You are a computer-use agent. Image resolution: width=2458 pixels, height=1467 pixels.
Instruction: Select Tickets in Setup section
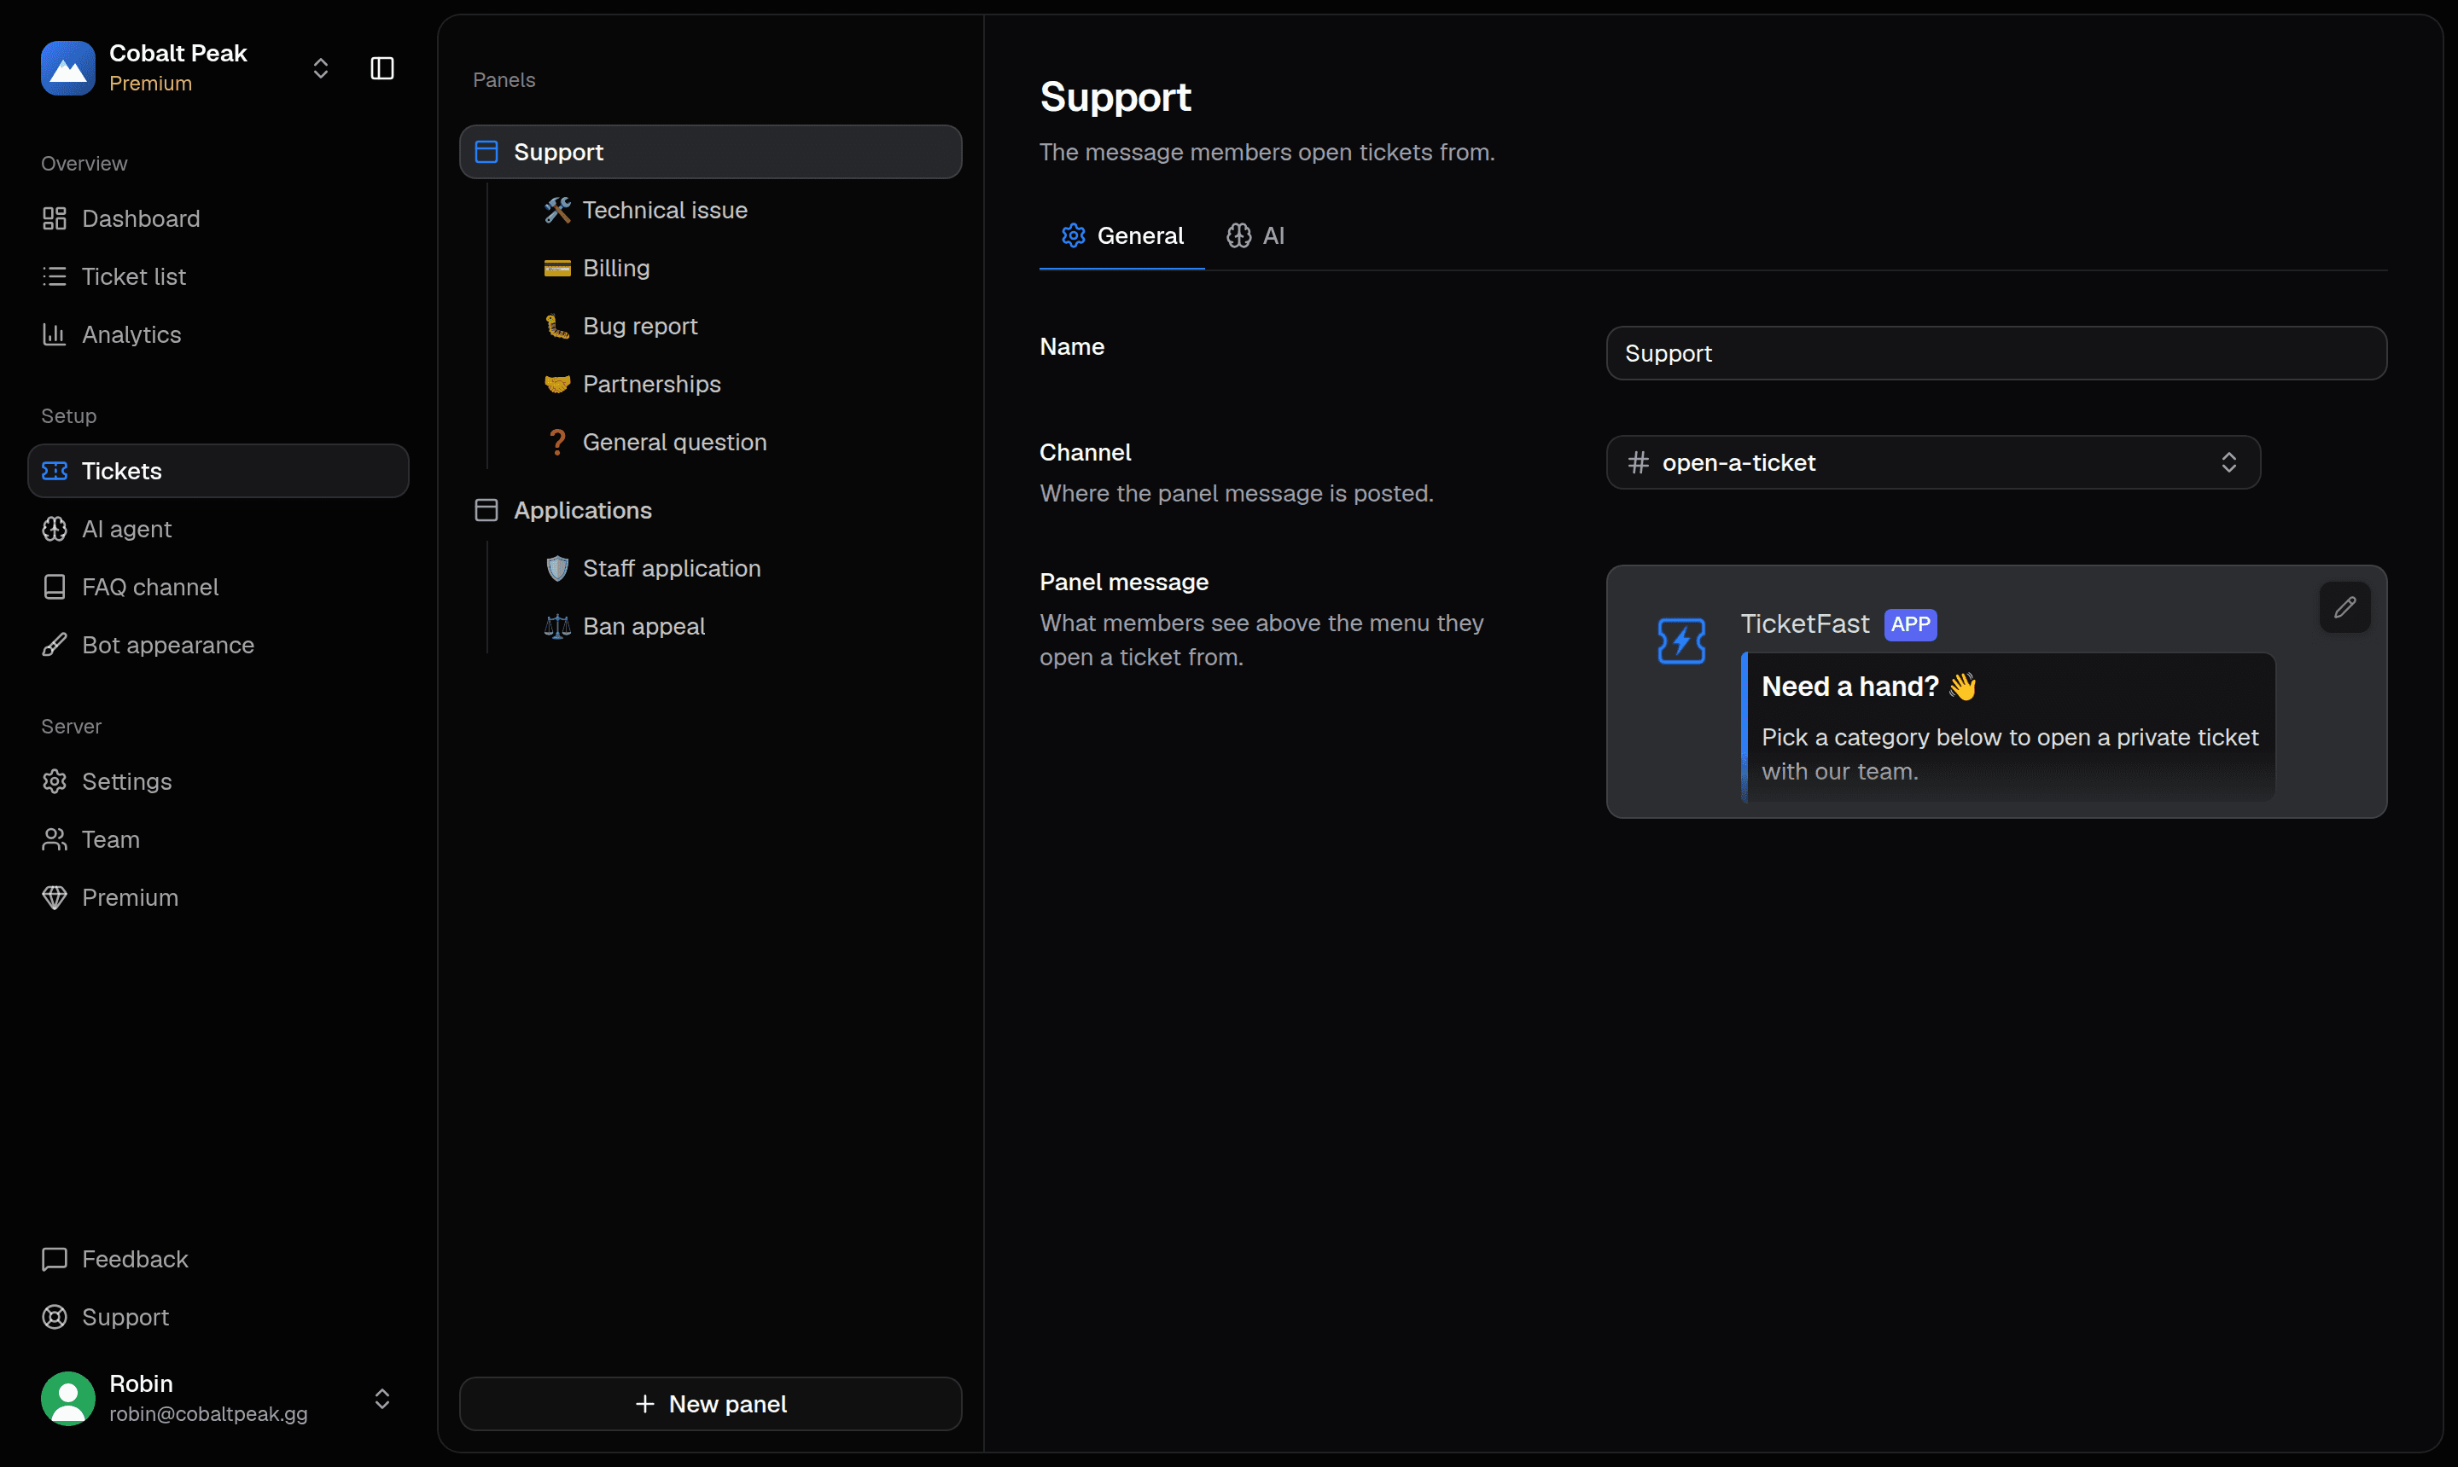(x=218, y=471)
